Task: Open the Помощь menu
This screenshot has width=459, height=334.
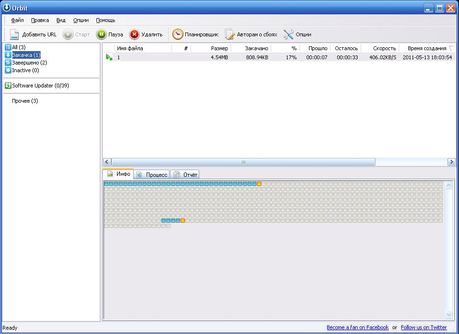Action: pos(106,21)
